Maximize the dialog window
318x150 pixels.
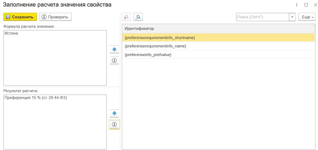pos(306,5)
